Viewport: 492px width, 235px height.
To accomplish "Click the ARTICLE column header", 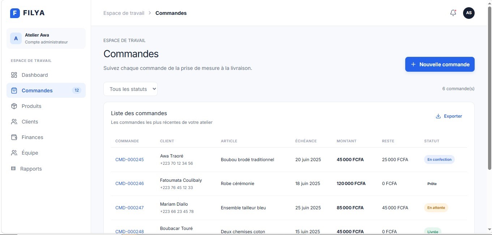I will coord(229,141).
